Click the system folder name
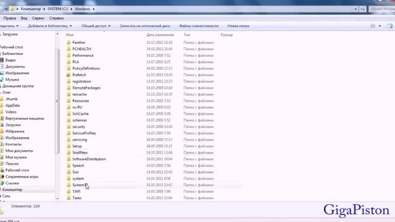Viewport: 395px width, 222px height. click(x=78, y=178)
